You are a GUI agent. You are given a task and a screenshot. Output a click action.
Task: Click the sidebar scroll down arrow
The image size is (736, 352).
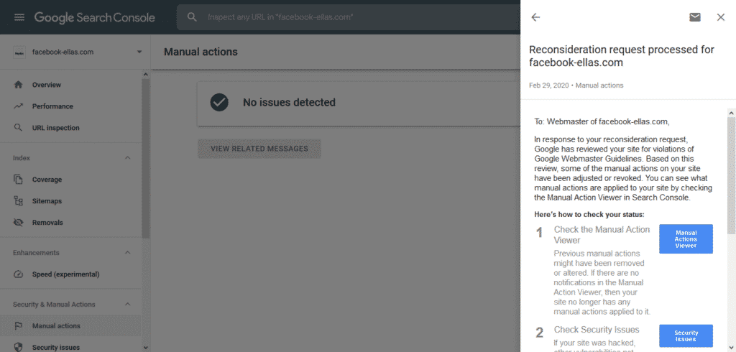[x=145, y=348]
